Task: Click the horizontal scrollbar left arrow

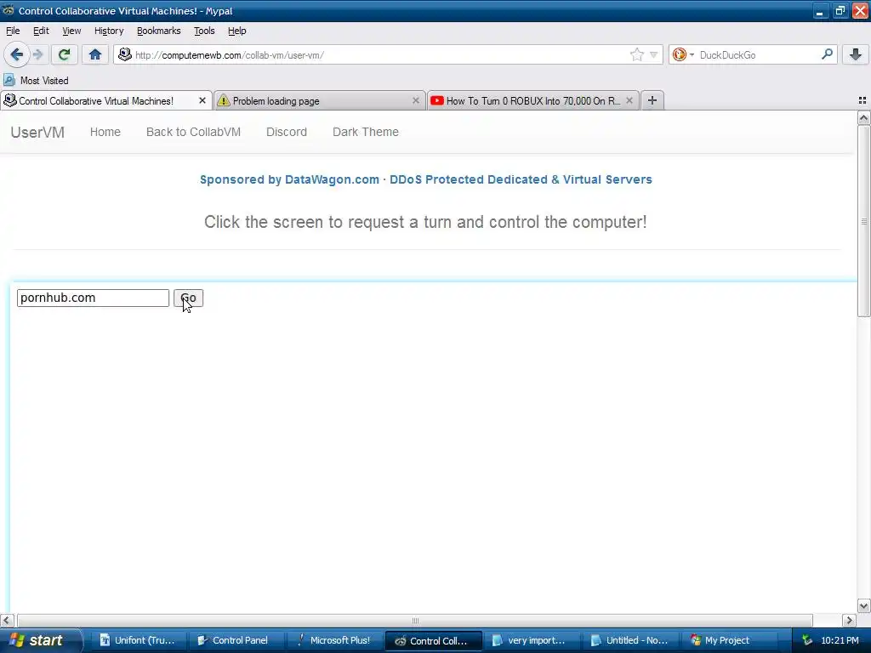Action: click(x=7, y=620)
